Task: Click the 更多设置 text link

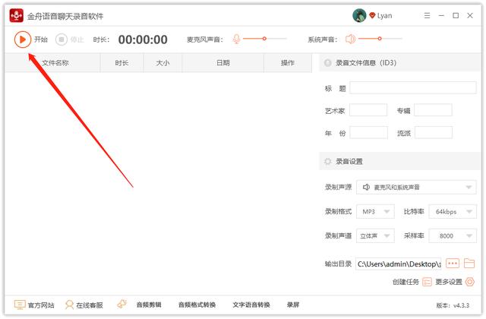Action: coord(449,282)
